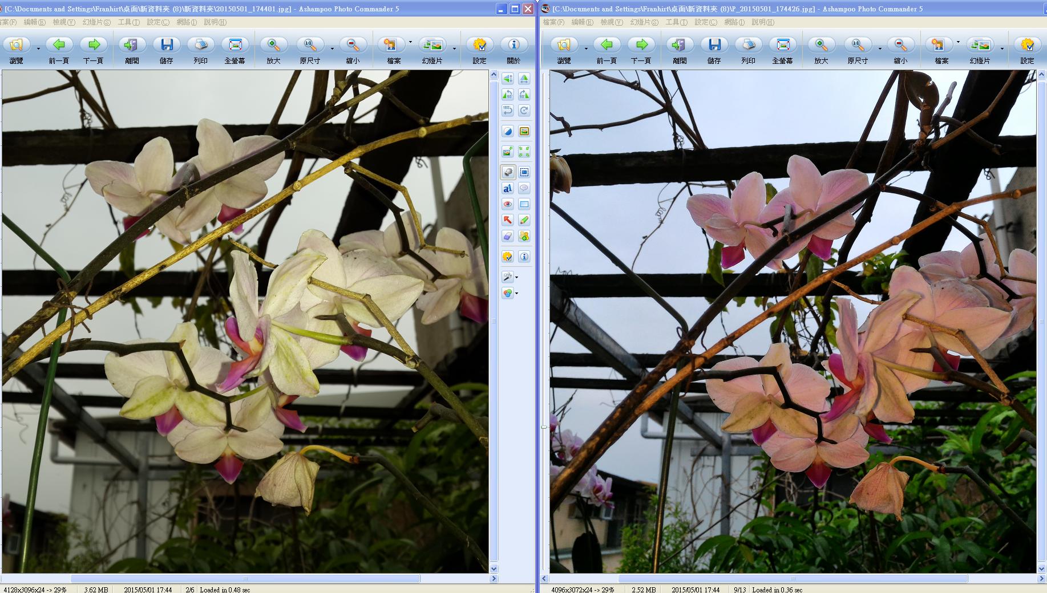Expand 原尺寸 dropdown arrow in right window
The width and height of the screenshot is (1047, 593).
tap(880, 48)
